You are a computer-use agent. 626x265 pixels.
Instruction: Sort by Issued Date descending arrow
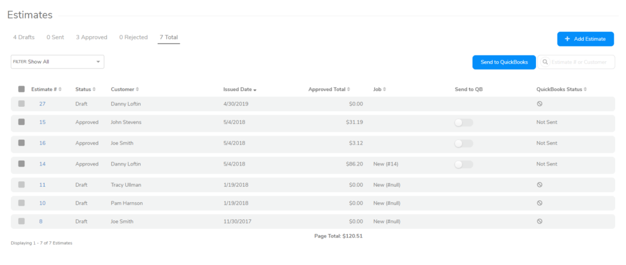(254, 90)
